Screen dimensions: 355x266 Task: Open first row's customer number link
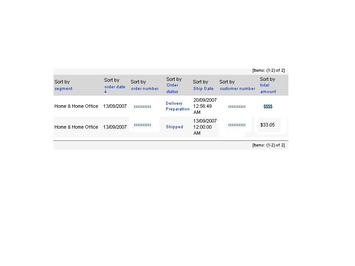(237, 106)
